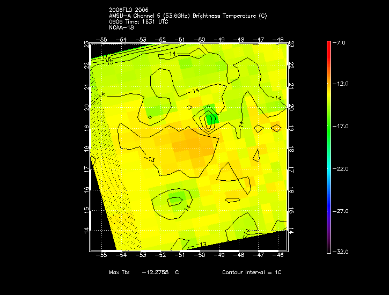Select the Contour Interval = 1C text

point(252,272)
